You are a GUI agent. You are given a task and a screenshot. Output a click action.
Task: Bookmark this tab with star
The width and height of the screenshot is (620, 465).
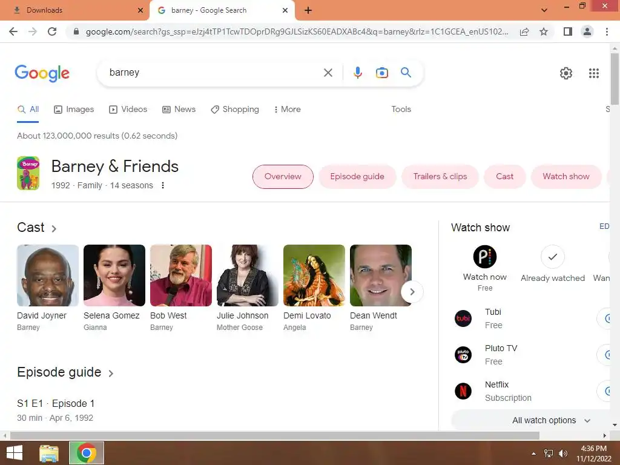(x=544, y=31)
